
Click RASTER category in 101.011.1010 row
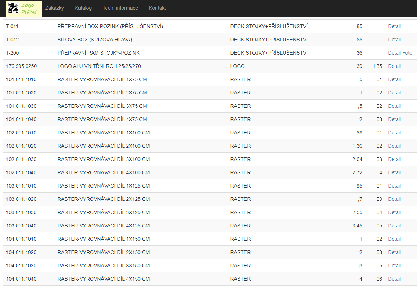(240, 79)
